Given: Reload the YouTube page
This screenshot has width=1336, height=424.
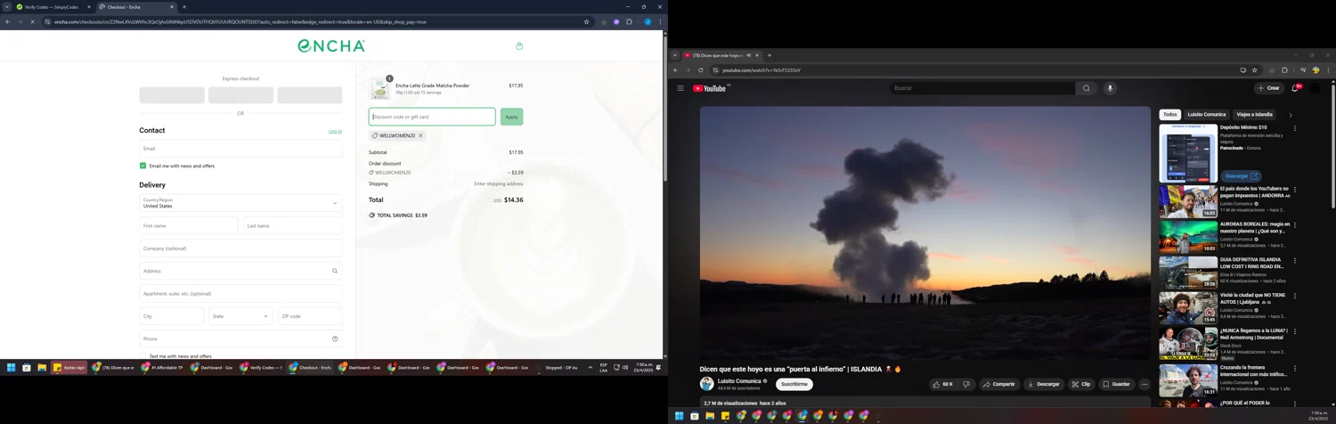Looking at the screenshot, I should click(700, 69).
